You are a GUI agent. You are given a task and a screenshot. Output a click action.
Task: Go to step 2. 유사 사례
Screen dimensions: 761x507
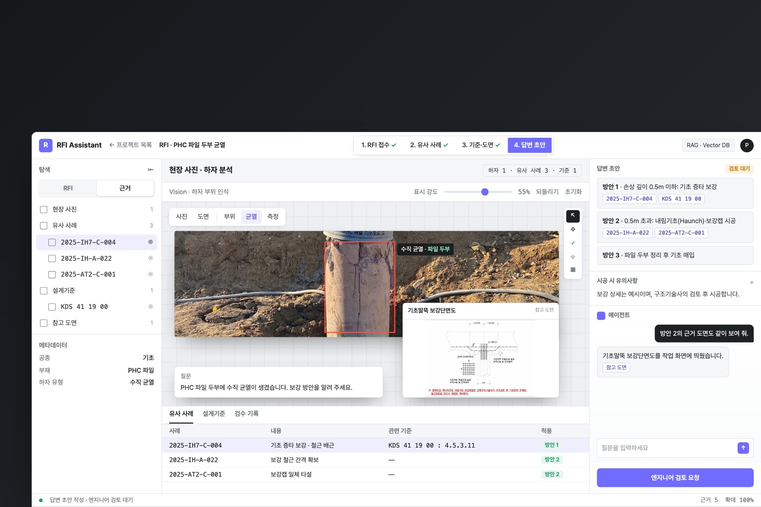click(429, 145)
